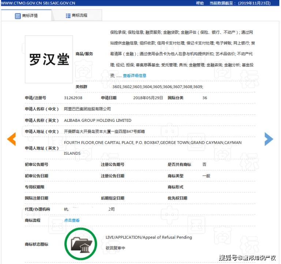The image size is (281, 264).
Task: Open the 罗汉堂 trademark image
Action: coord(49,59)
